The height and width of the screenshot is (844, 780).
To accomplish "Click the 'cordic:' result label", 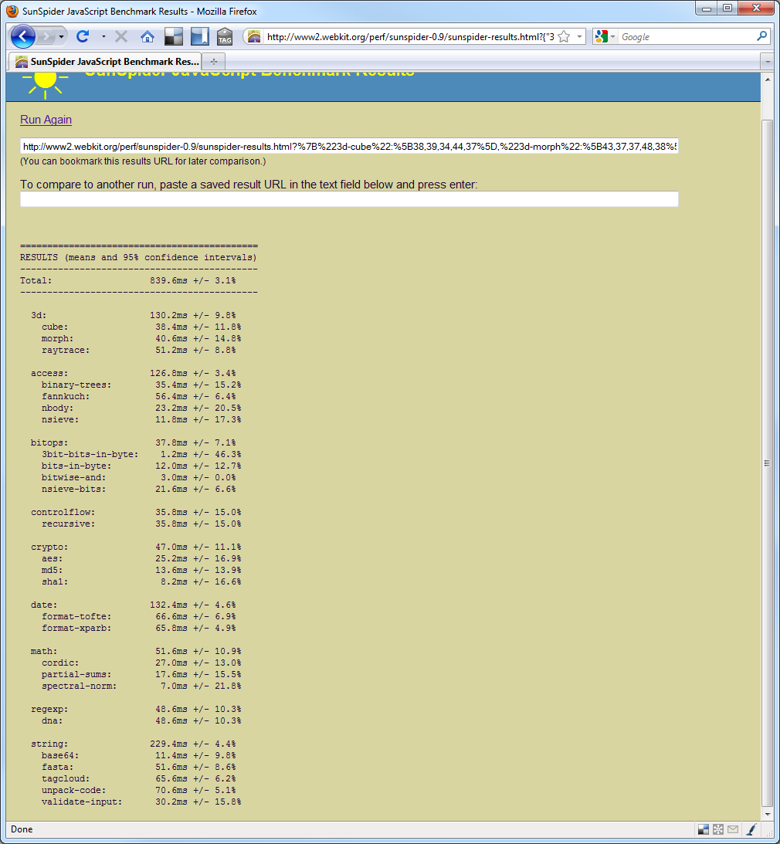I will [x=60, y=663].
